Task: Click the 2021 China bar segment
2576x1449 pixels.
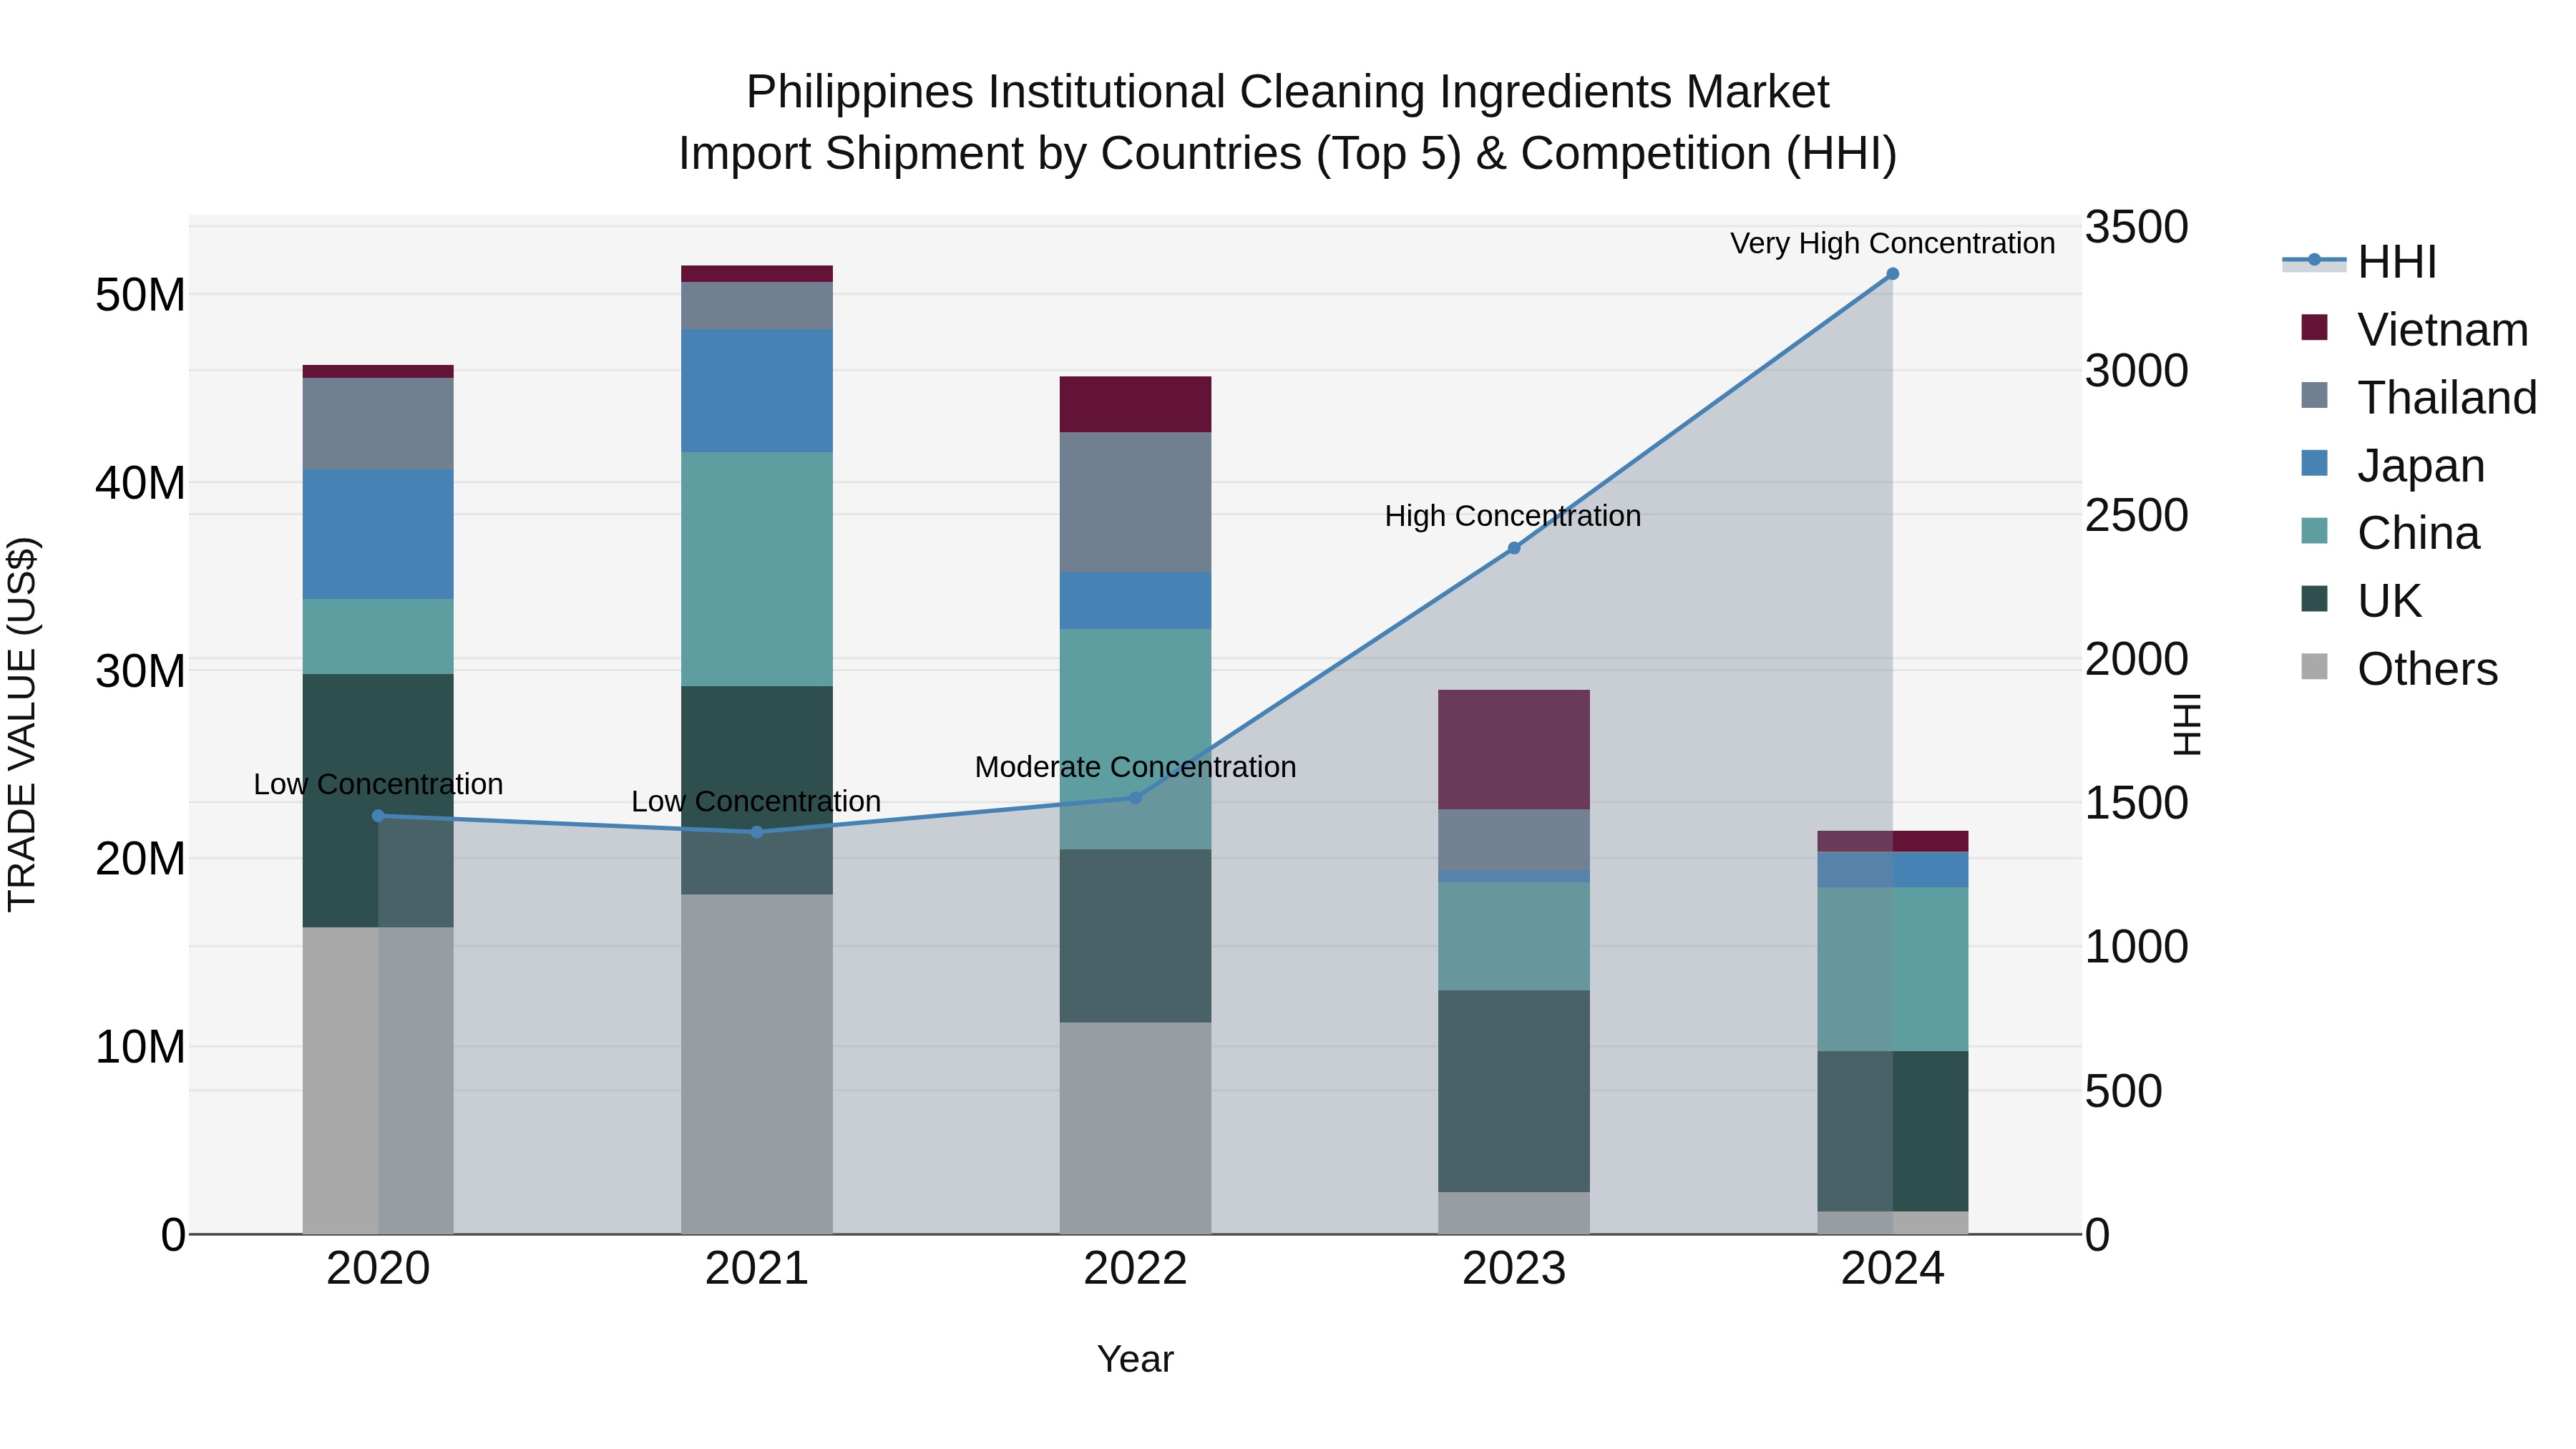Action: (x=757, y=569)
